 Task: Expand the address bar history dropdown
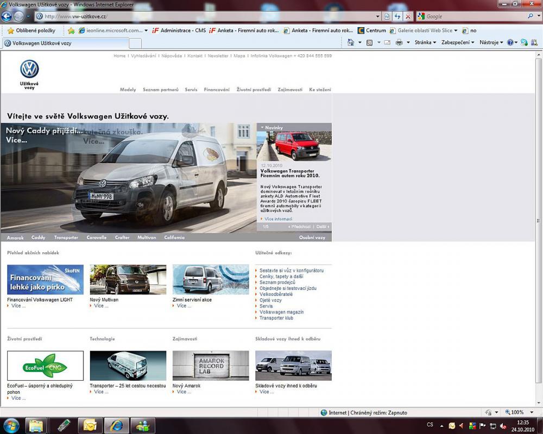point(378,16)
